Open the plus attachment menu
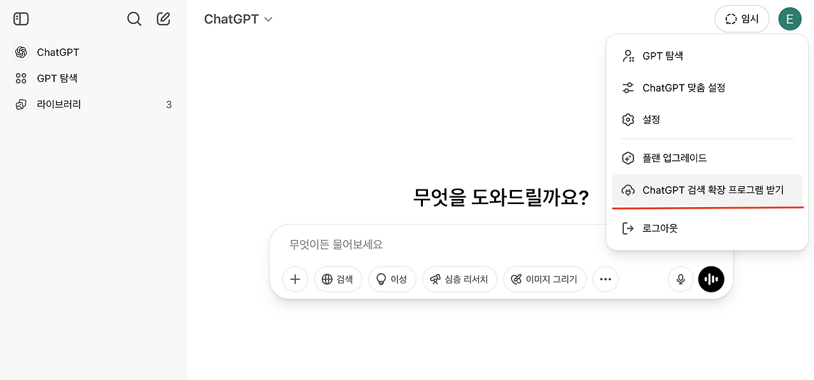 [295, 279]
